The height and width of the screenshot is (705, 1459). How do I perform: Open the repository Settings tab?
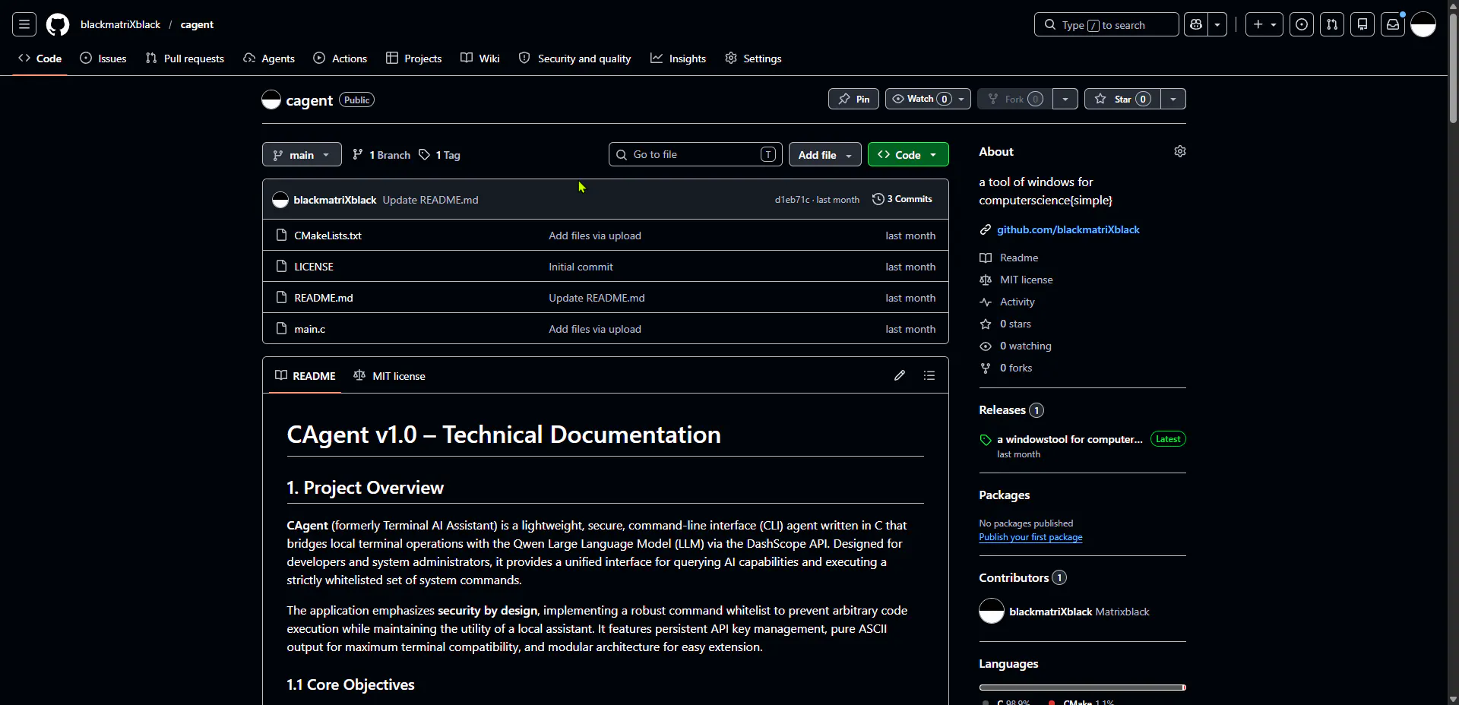click(754, 58)
